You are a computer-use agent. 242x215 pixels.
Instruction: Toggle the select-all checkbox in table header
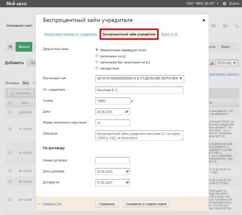[10, 102]
